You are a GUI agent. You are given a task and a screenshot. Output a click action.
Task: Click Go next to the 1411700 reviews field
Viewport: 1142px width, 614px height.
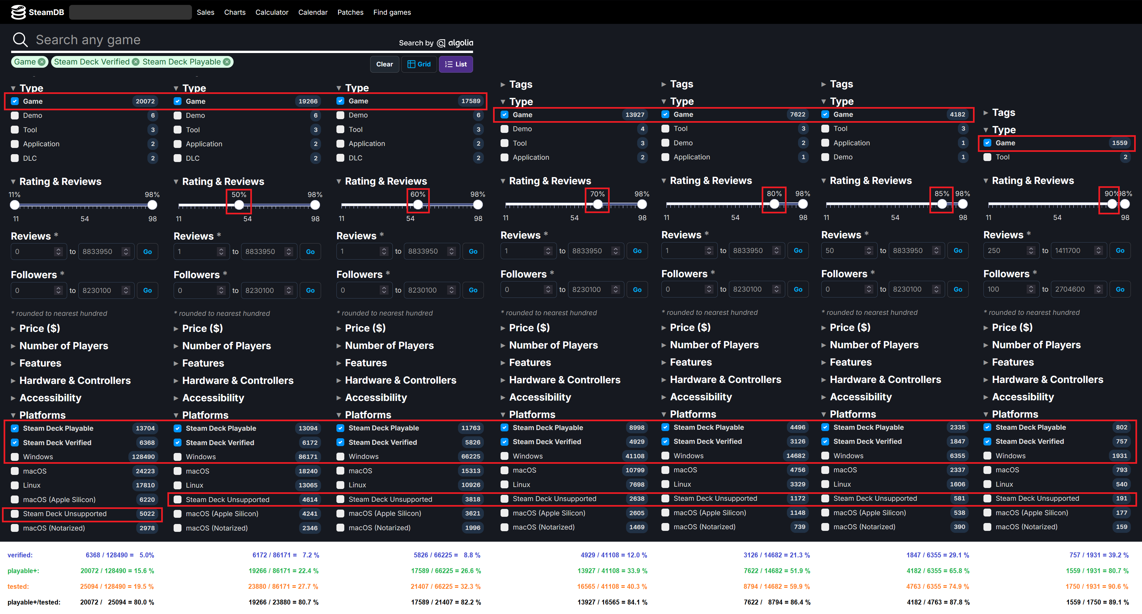[x=1120, y=251]
